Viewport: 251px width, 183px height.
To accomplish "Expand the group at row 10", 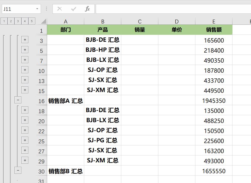I will coord(25,70).
